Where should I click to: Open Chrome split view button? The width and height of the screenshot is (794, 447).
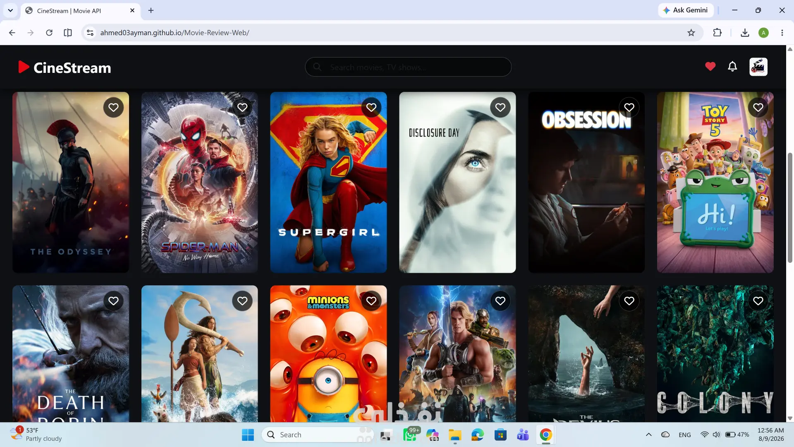point(68,33)
